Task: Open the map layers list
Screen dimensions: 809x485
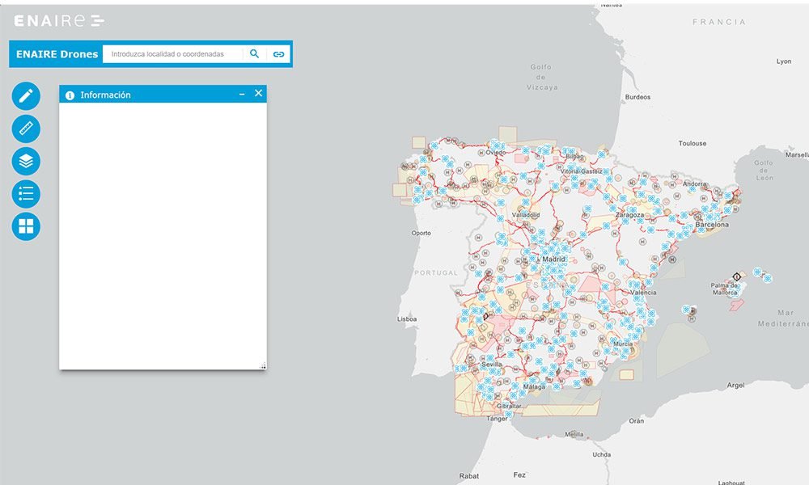Action: click(x=26, y=161)
